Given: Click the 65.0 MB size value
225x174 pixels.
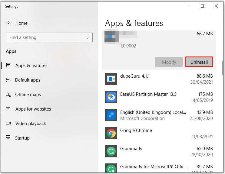Looking at the screenshot, I should (x=205, y=149).
